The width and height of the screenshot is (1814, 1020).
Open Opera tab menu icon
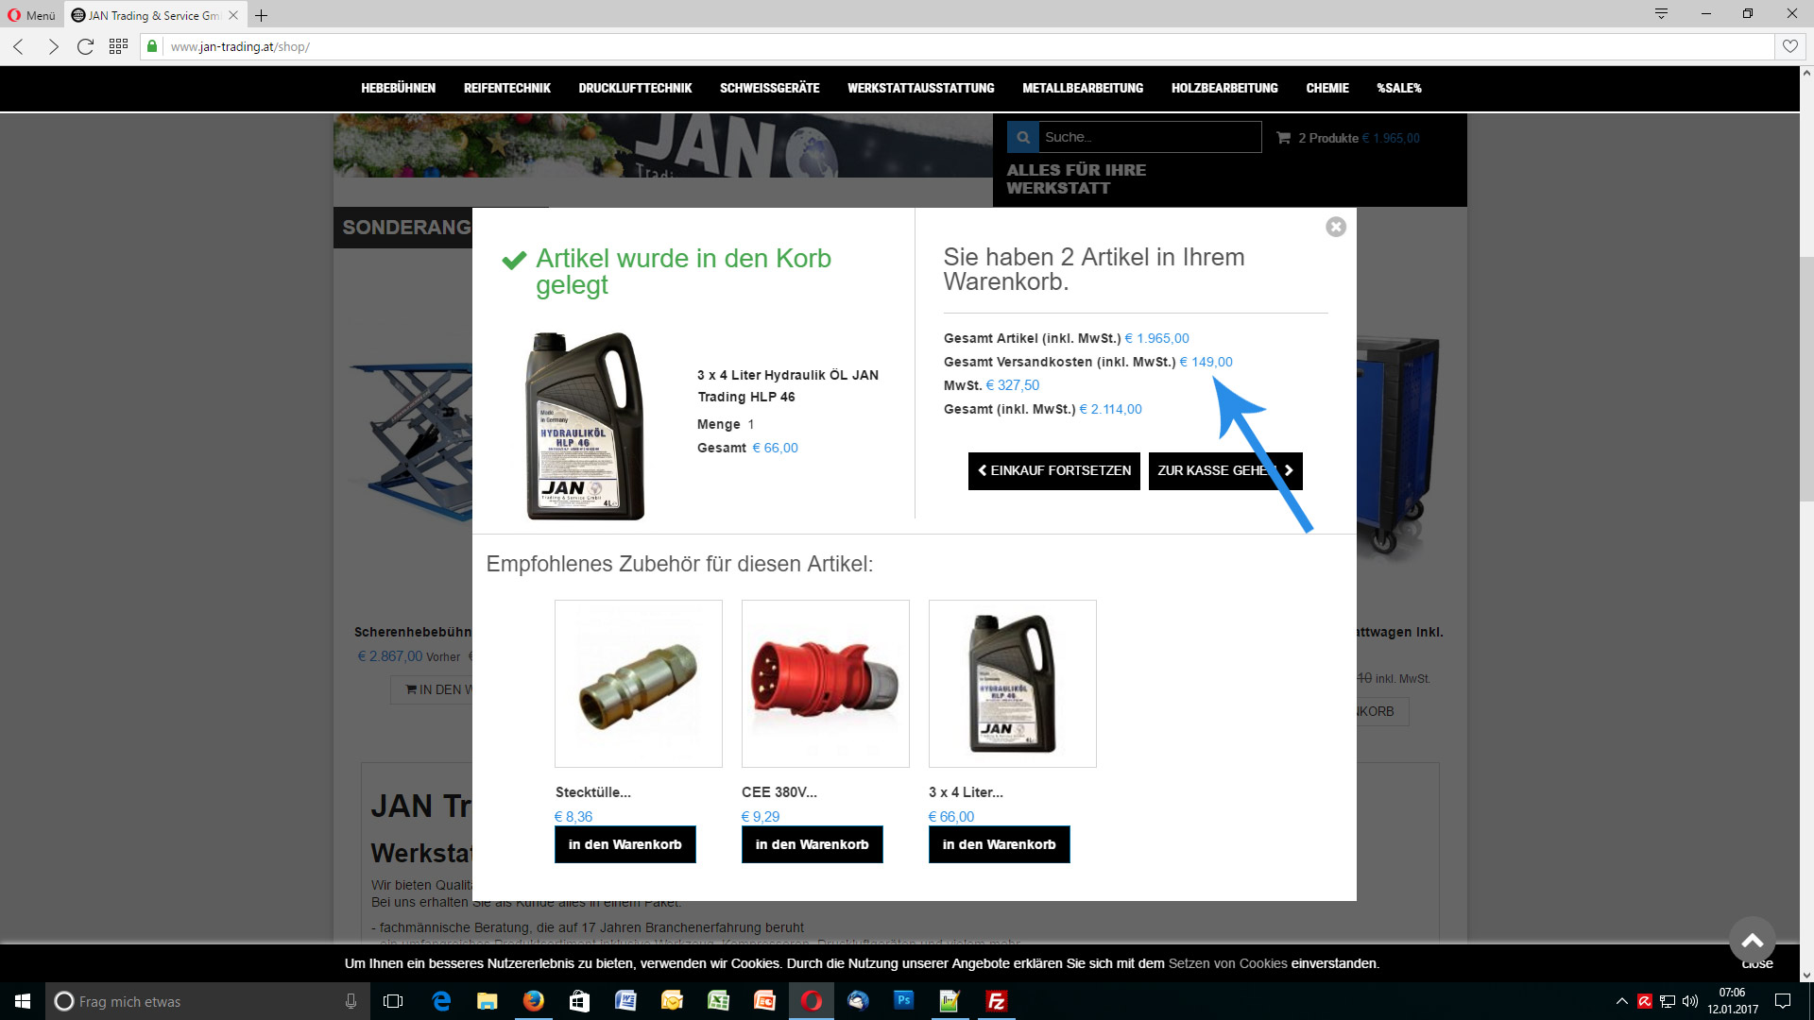point(1661,14)
